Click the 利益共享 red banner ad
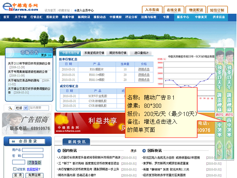Viewport: 237px width, 178px height. (90, 123)
